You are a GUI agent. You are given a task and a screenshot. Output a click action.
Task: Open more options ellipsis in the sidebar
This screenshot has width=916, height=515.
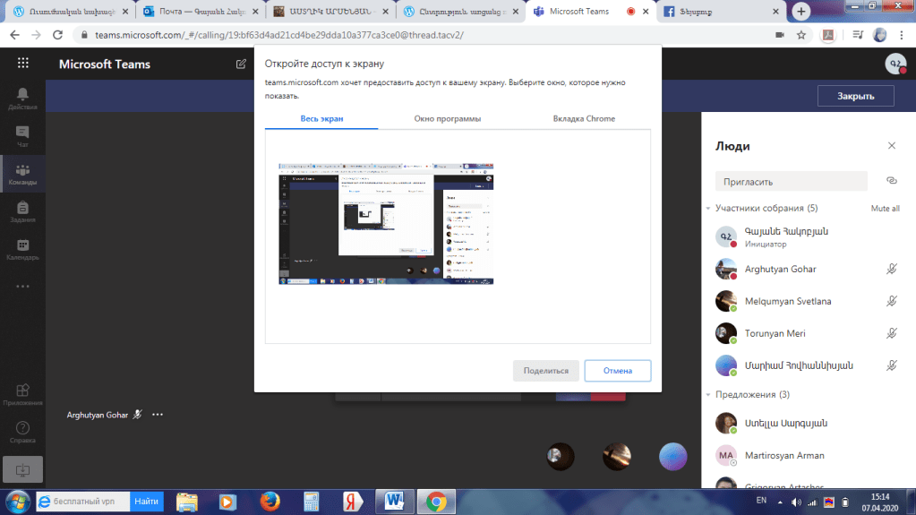click(22, 287)
